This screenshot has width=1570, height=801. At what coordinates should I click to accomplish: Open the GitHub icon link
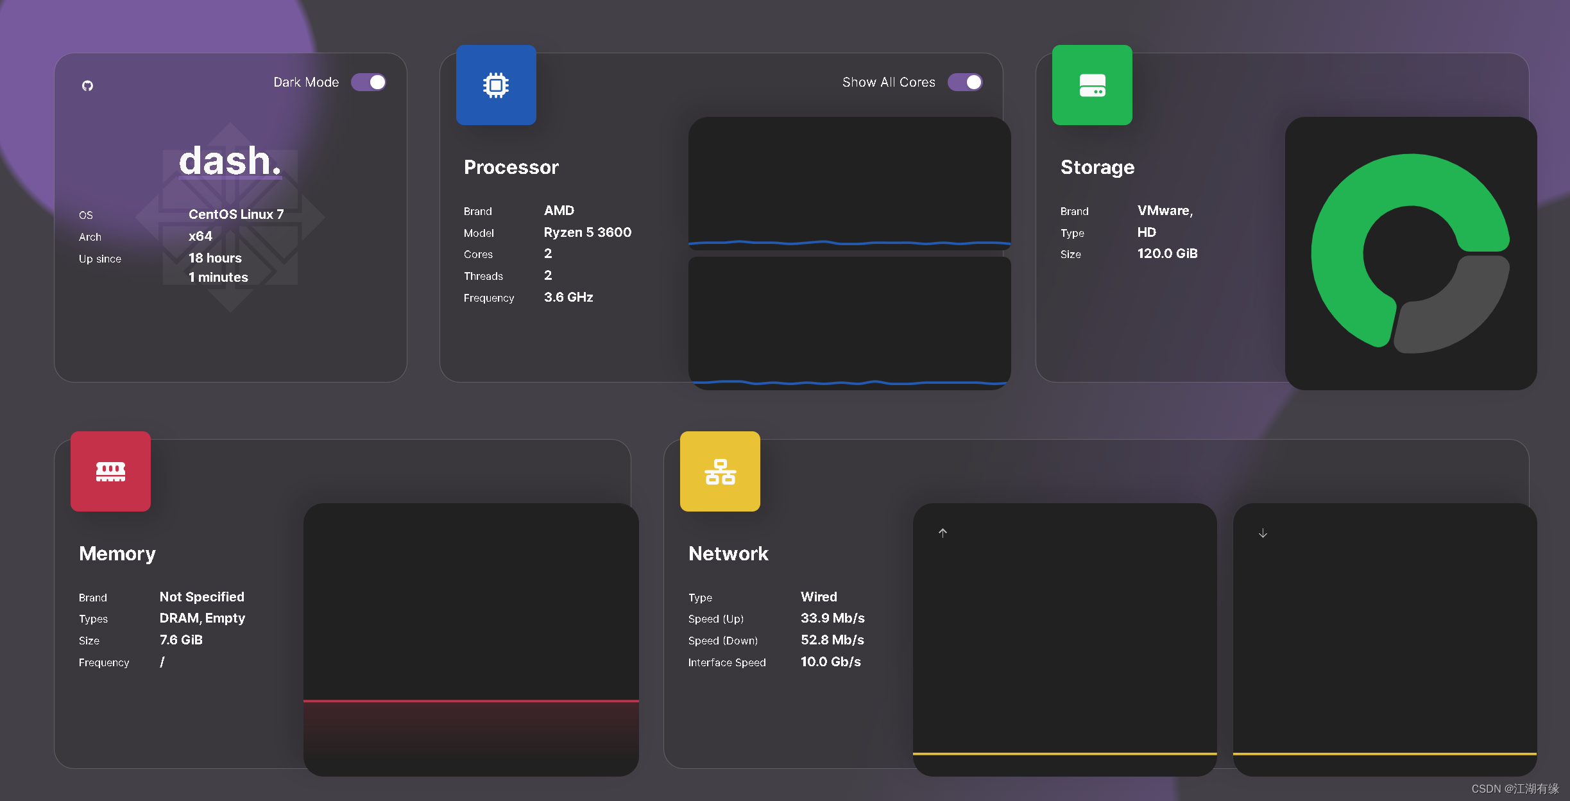87,85
